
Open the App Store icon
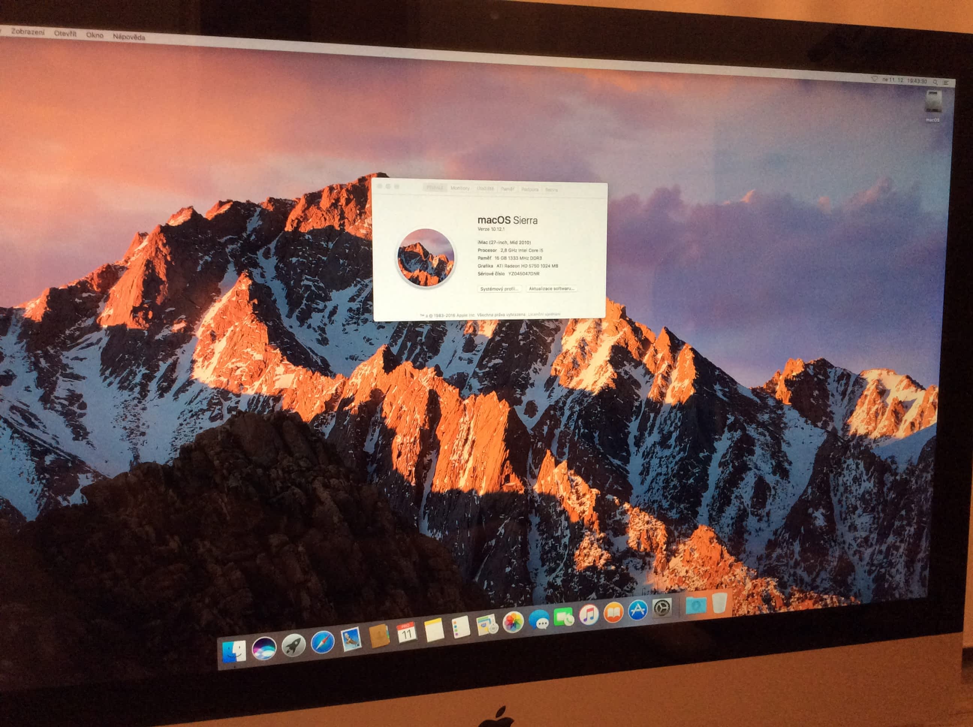coord(637,610)
